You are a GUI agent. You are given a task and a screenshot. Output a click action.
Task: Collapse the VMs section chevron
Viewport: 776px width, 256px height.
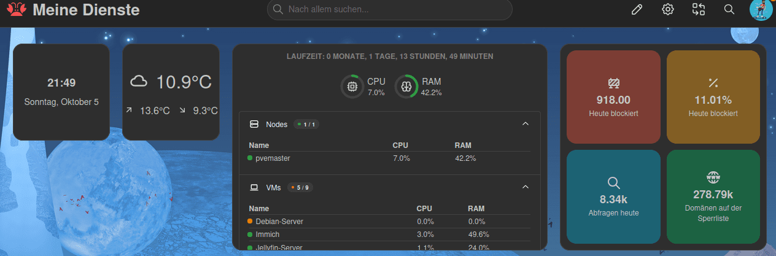525,187
